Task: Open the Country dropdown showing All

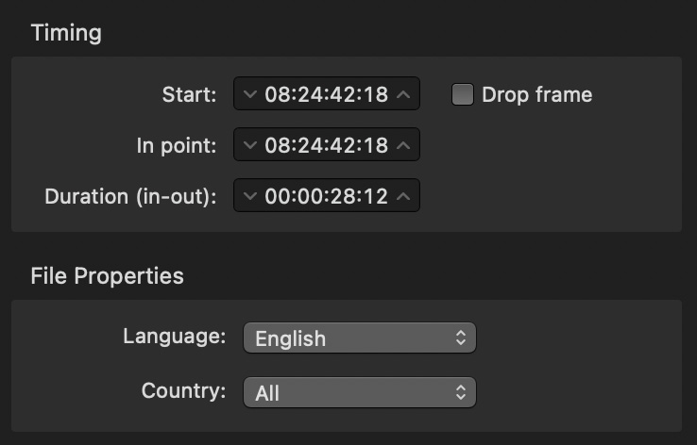Action: point(360,392)
